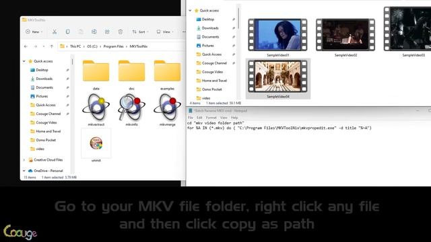Open Coouge Channel in MKVToolNix window sidebar
This screenshot has height=242, width=431.
tap(48, 114)
